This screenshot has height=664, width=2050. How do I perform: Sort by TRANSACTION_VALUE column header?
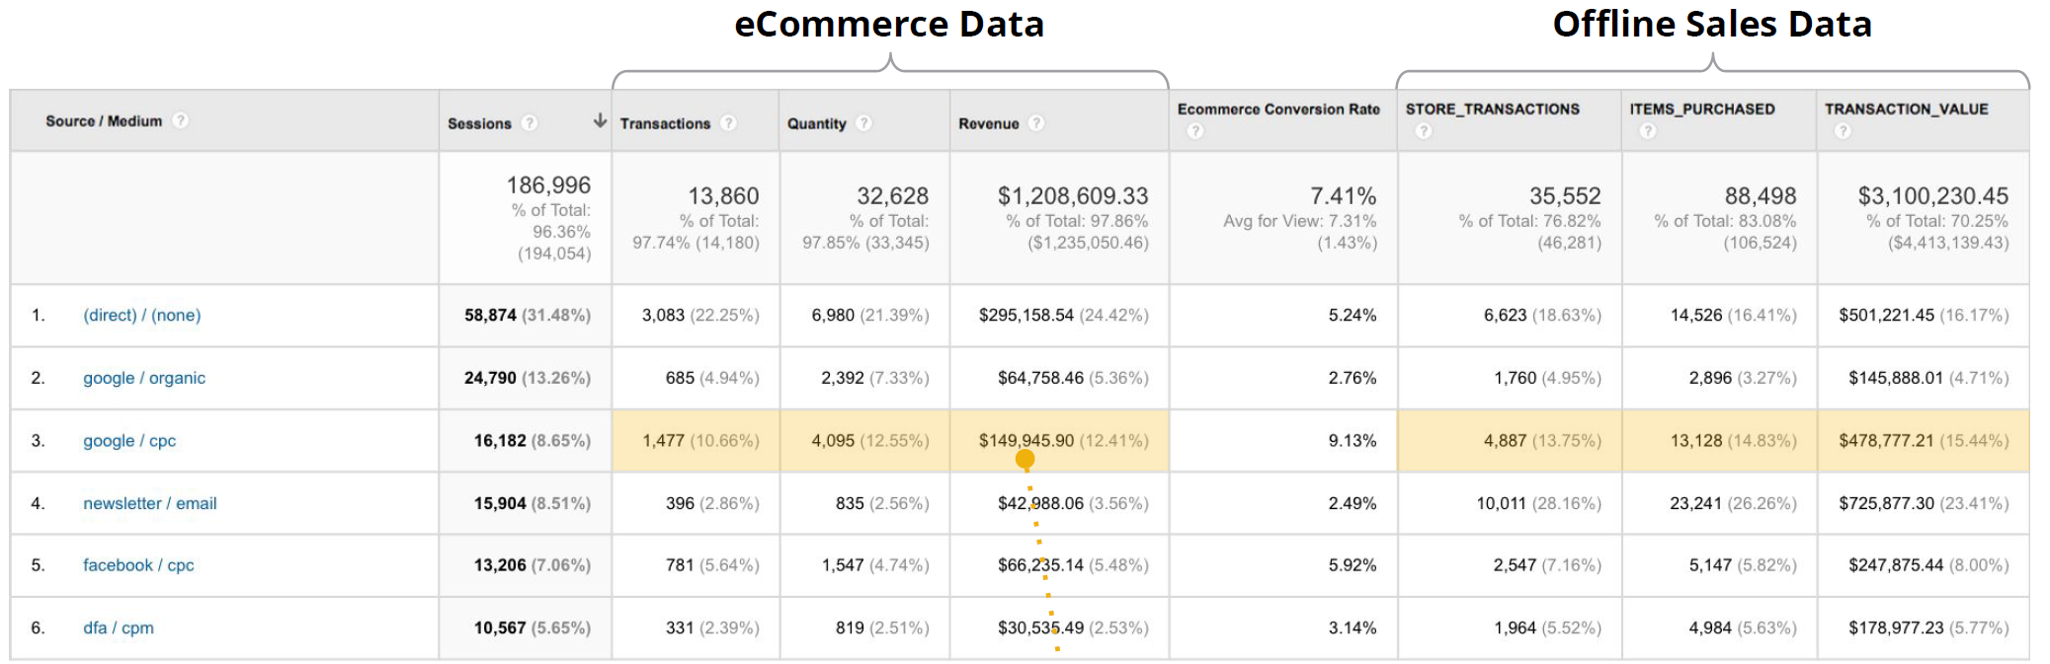tap(1906, 110)
